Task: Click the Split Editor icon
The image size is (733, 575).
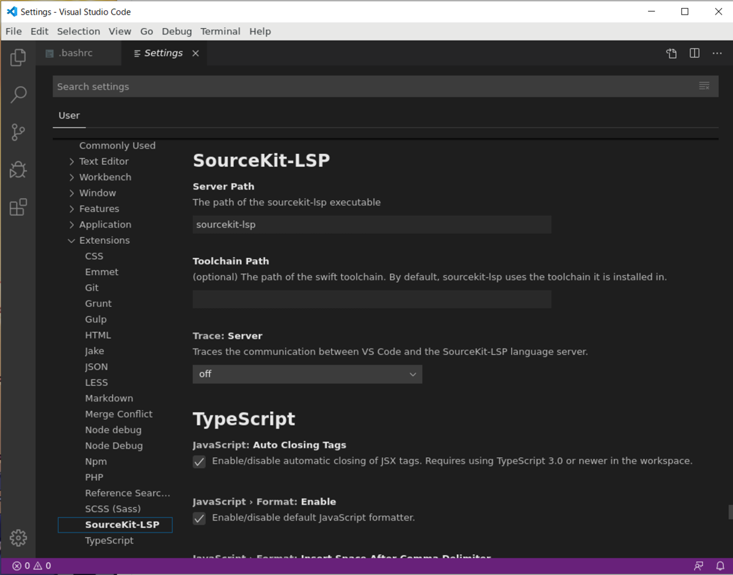Action: point(695,53)
